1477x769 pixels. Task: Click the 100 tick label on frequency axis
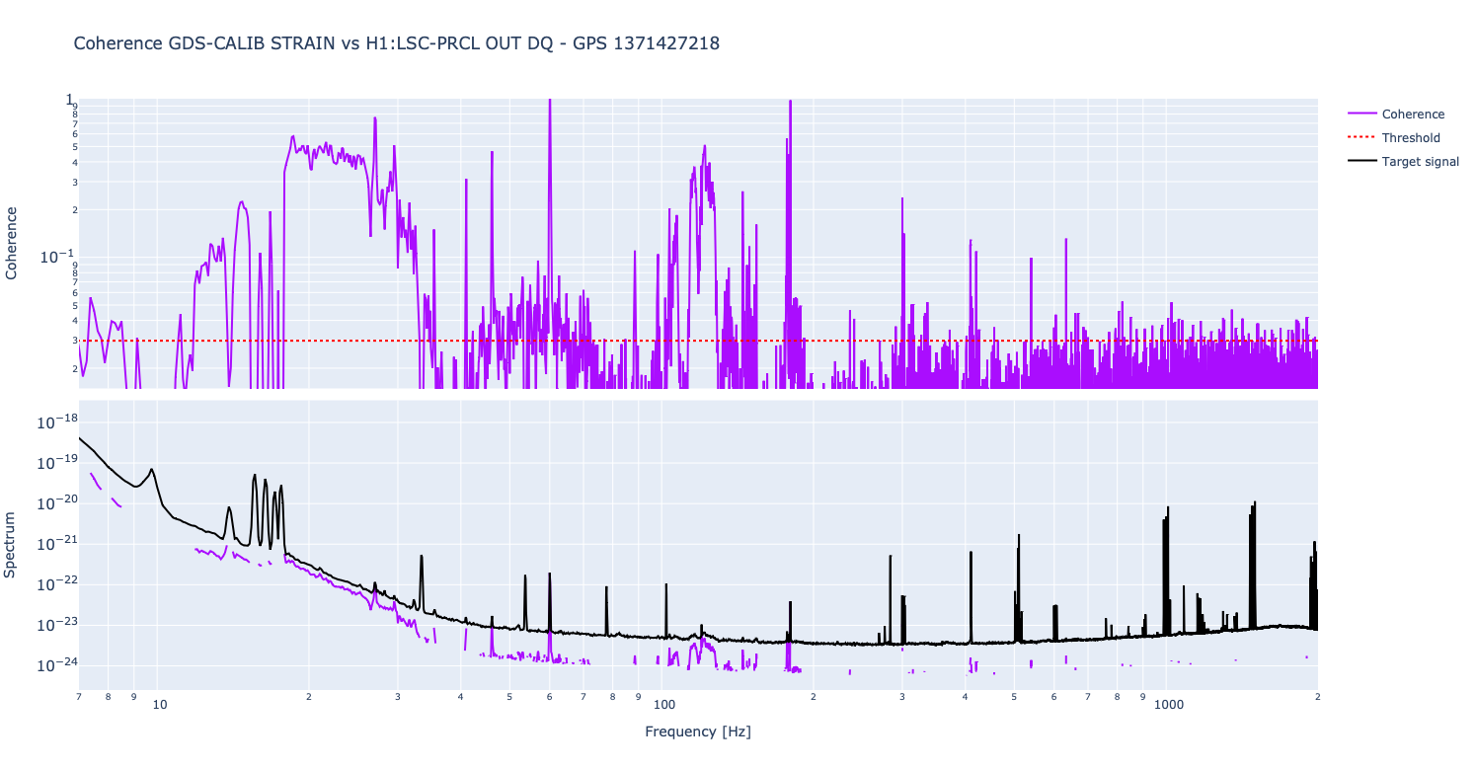click(x=663, y=705)
